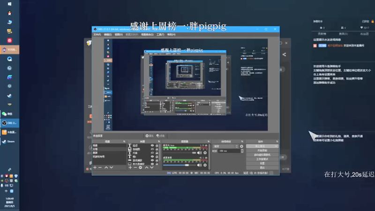The width and height of the screenshot is (375, 211).
Task: Toggle visibility of last display capture source
Action: click(x=152, y=164)
